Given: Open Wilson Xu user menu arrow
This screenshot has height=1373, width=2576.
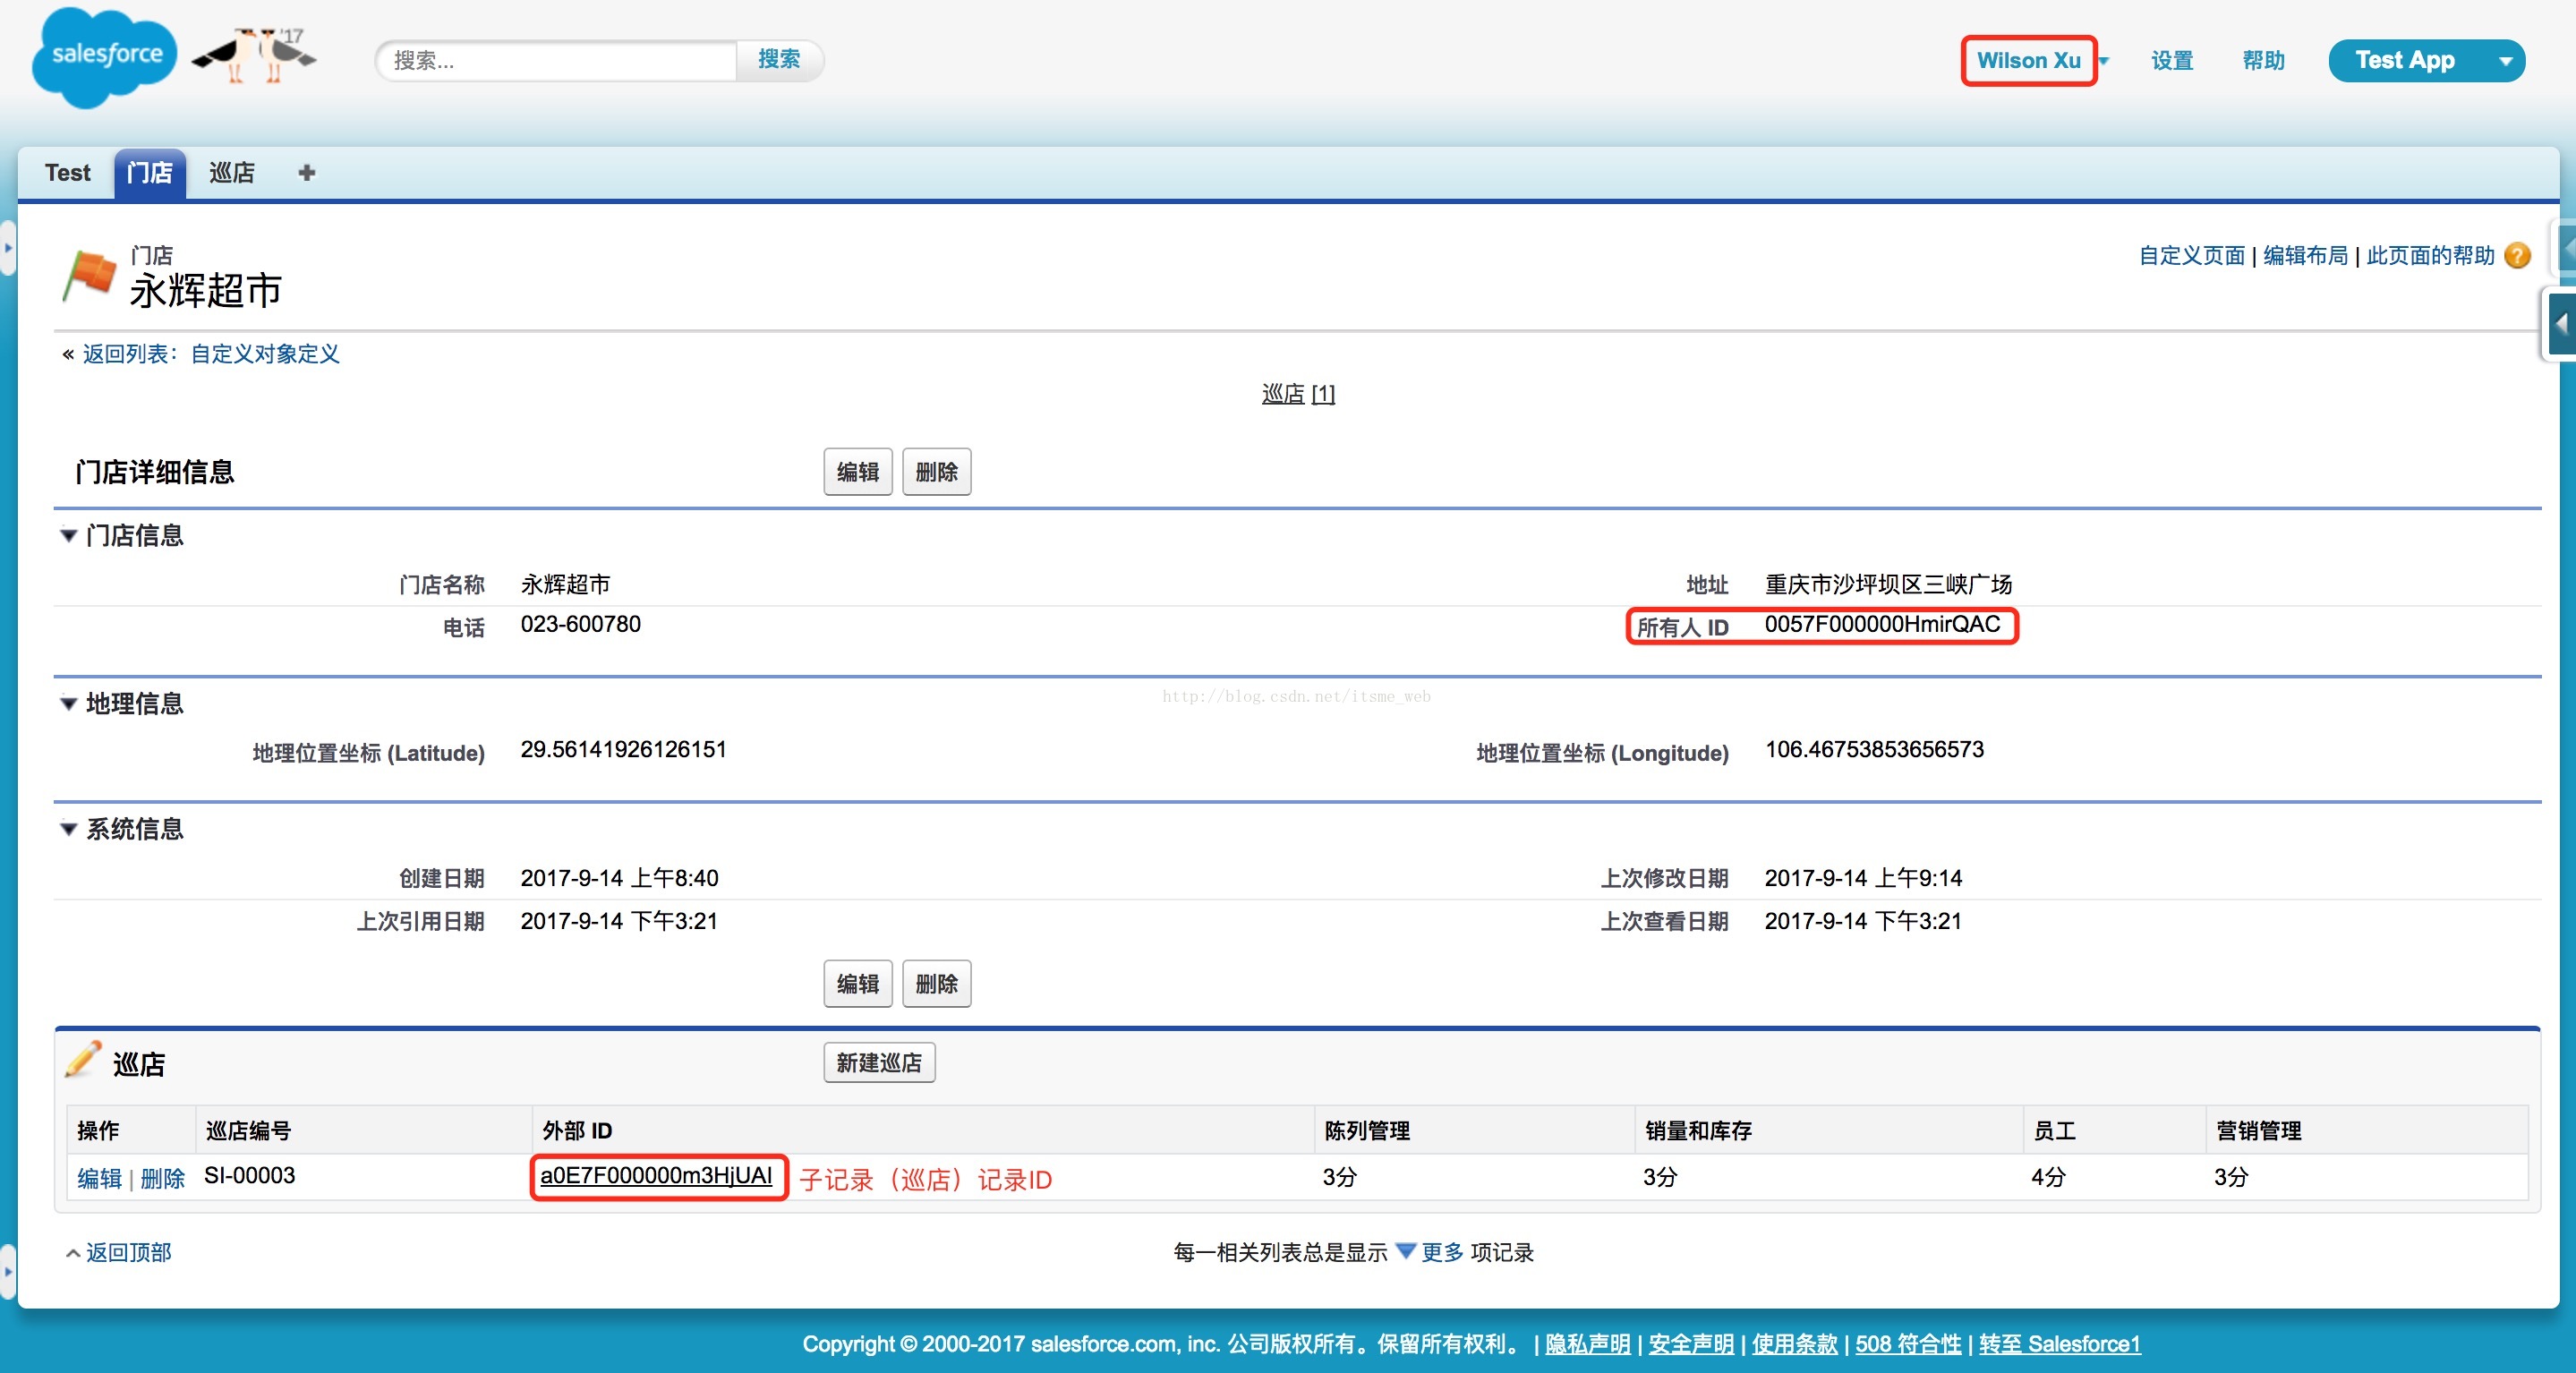Looking at the screenshot, I should pyautogui.click(x=2104, y=61).
